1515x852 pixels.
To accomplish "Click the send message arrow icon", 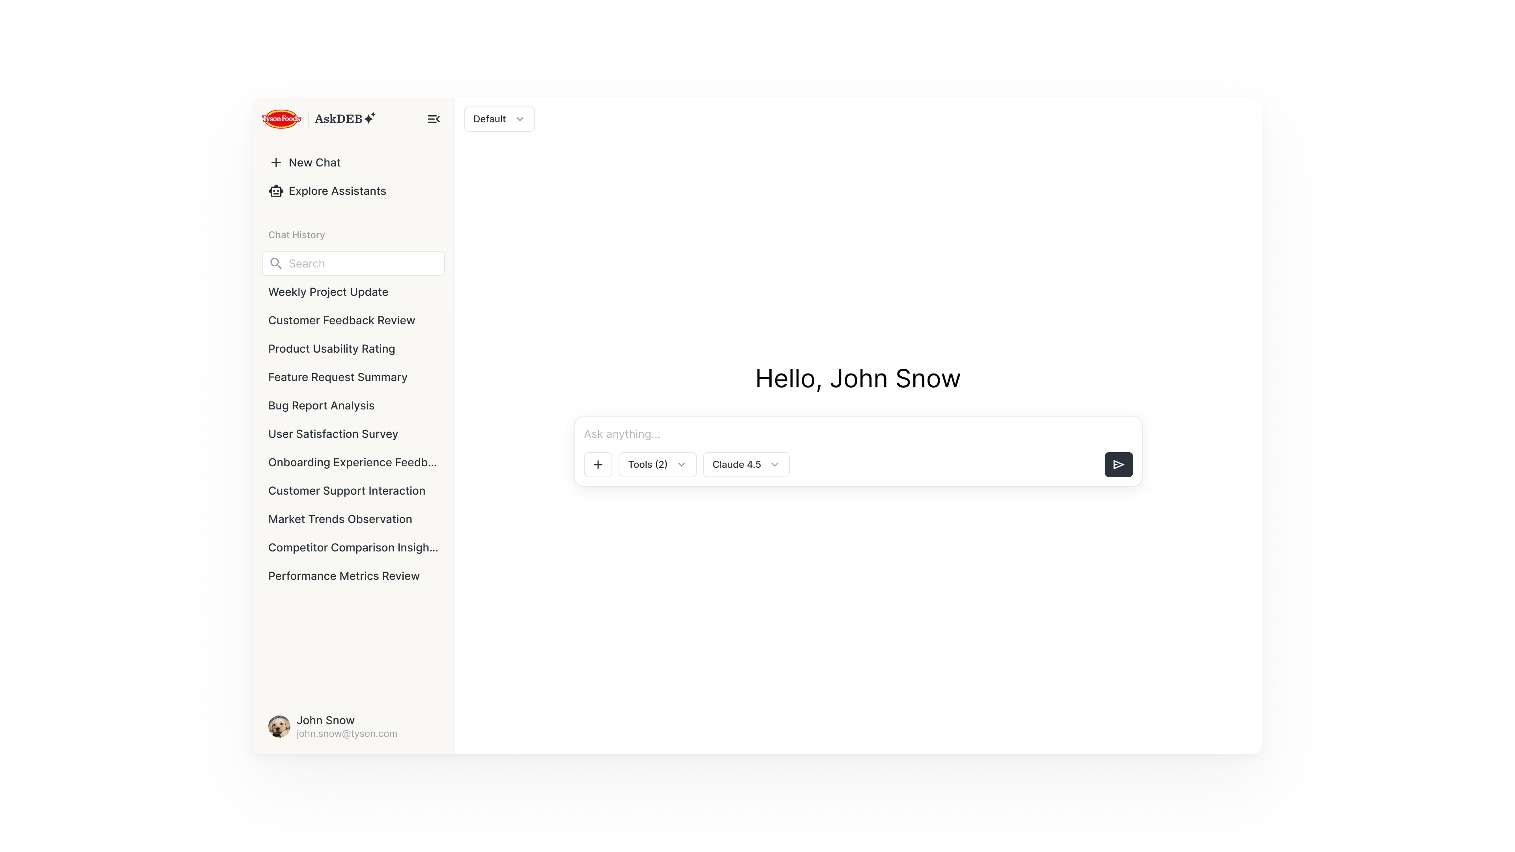I will [x=1118, y=465].
